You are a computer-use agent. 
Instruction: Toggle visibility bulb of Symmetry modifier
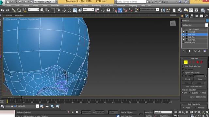point(184,32)
